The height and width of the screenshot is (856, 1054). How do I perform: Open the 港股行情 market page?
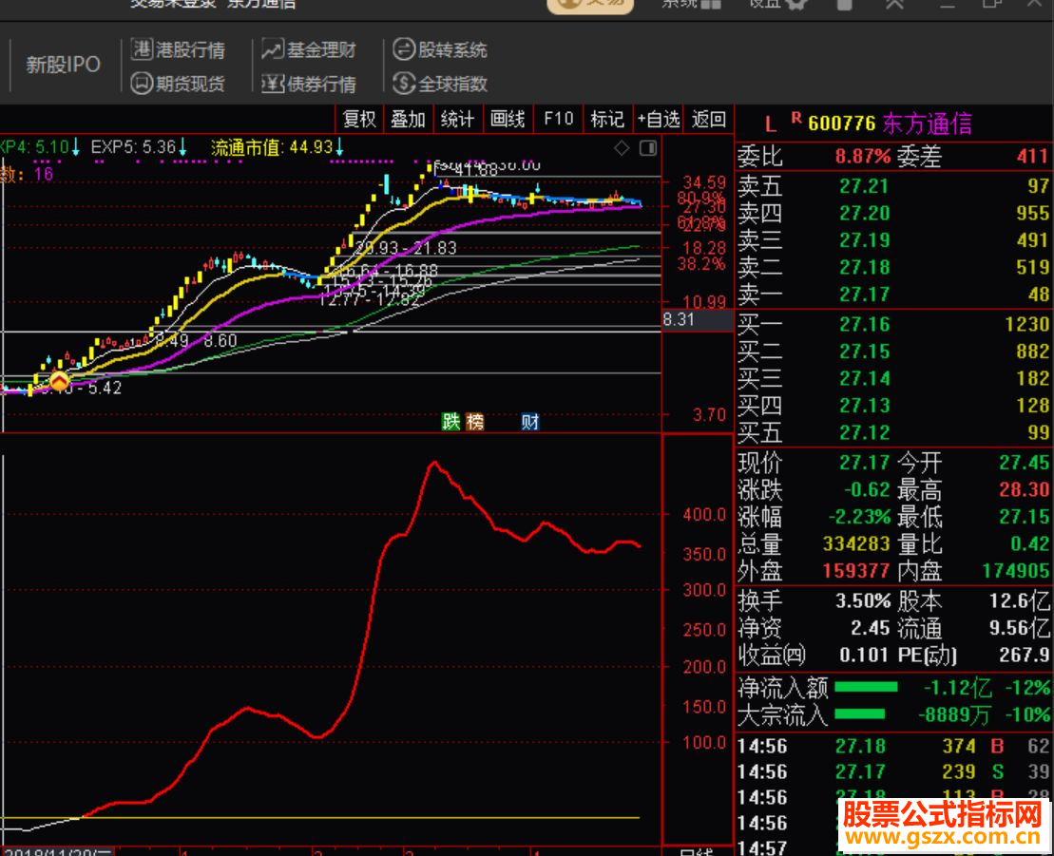[x=178, y=49]
